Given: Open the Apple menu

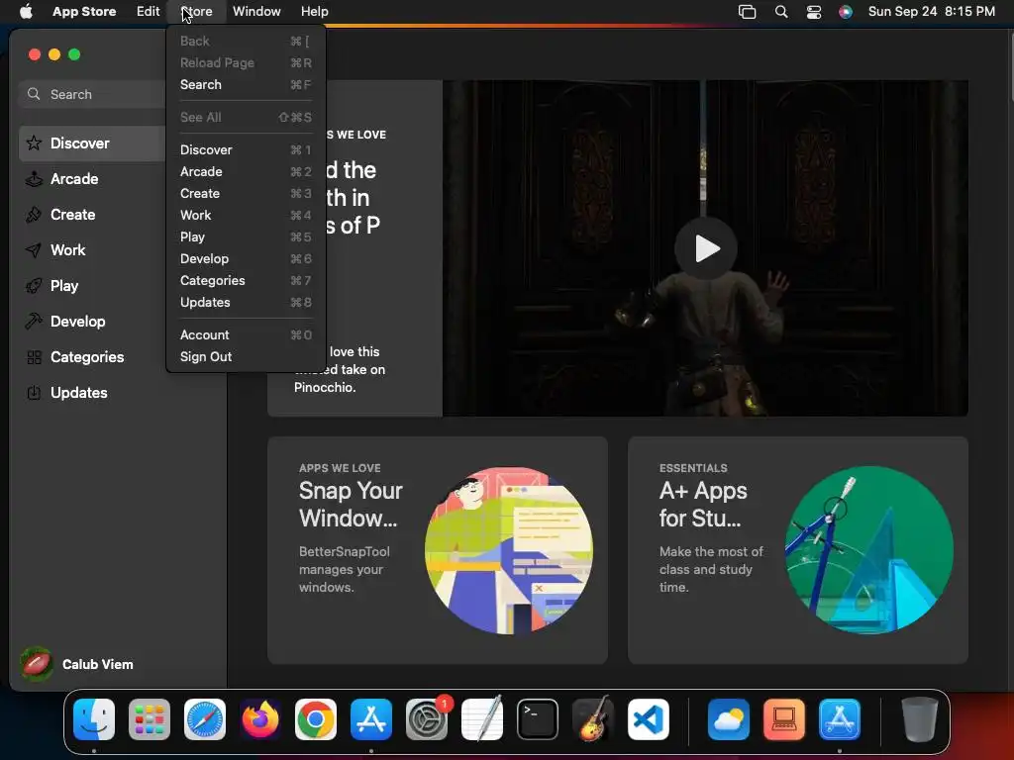Looking at the screenshot, I should 26,12.
